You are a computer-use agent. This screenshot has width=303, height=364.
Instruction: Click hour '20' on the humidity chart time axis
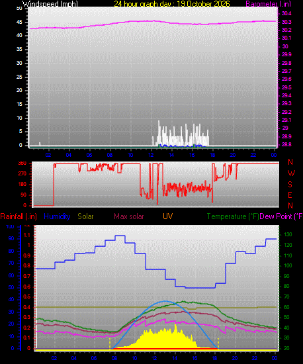click(235, 358)
